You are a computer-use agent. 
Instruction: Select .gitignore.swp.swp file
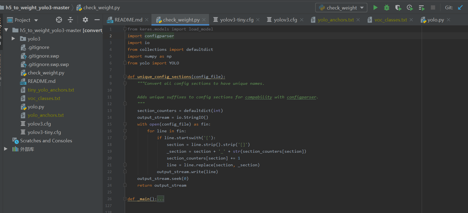[48, 64]
